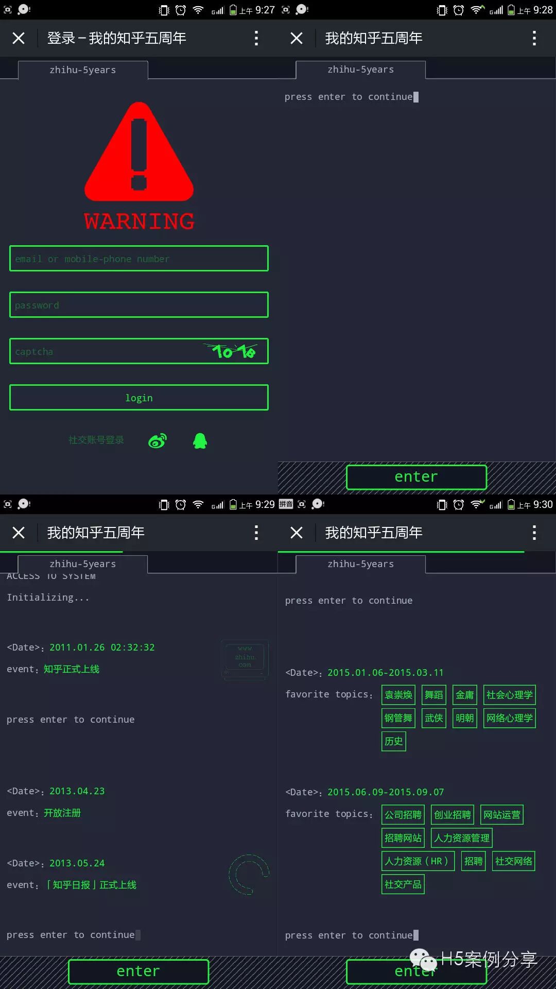Click the 知乎正式上线 event text
The width and height of the screenshot is (556, 989).
click(x=72, y=669)
